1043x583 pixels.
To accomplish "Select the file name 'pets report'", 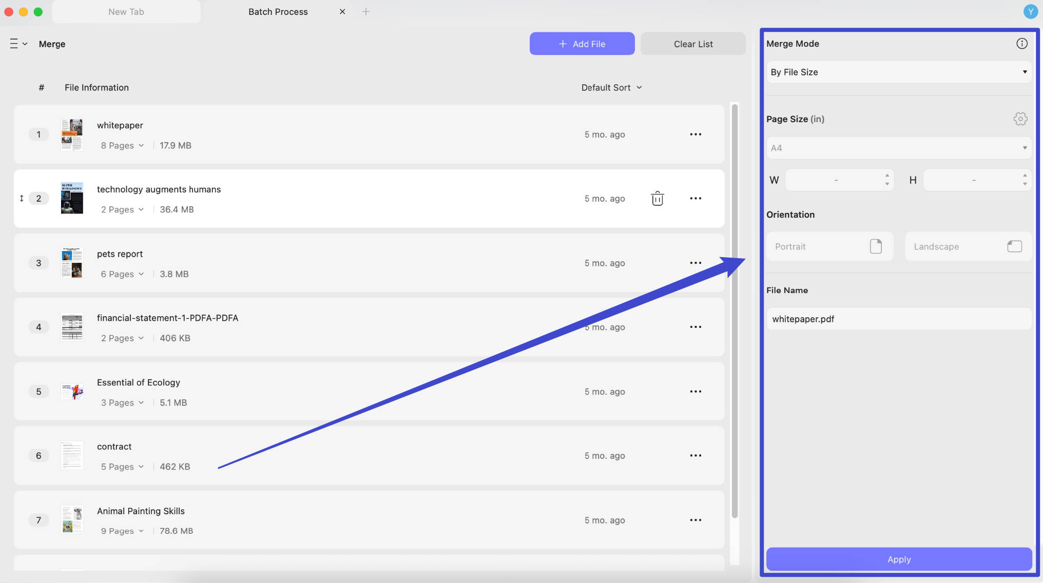I will [x=120, y=254].
